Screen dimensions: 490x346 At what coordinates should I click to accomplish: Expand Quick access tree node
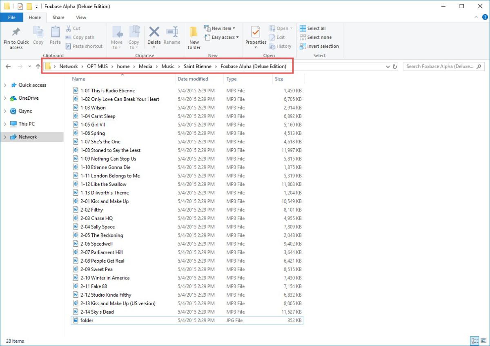(5, 85)
